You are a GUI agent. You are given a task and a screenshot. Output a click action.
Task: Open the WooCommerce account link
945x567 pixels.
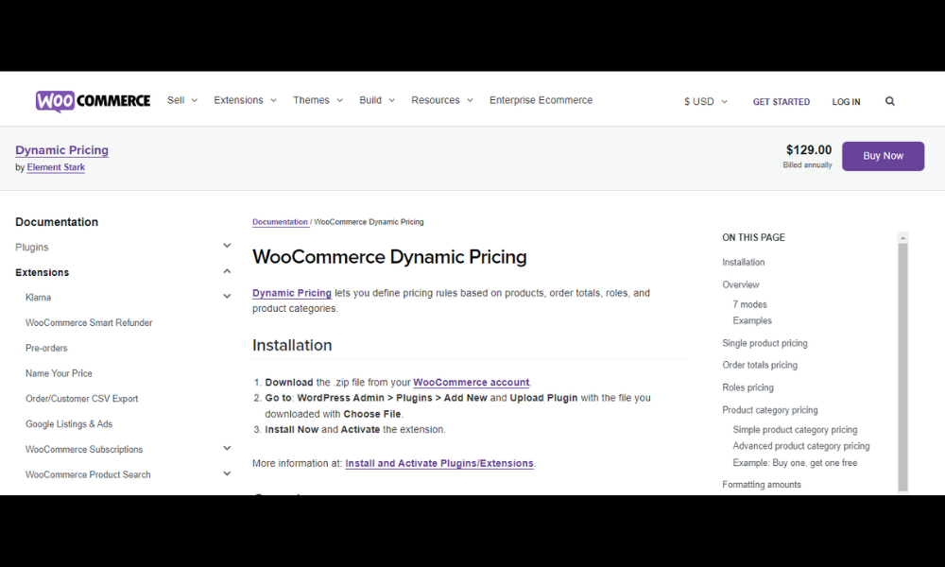(x=472, y=382)
